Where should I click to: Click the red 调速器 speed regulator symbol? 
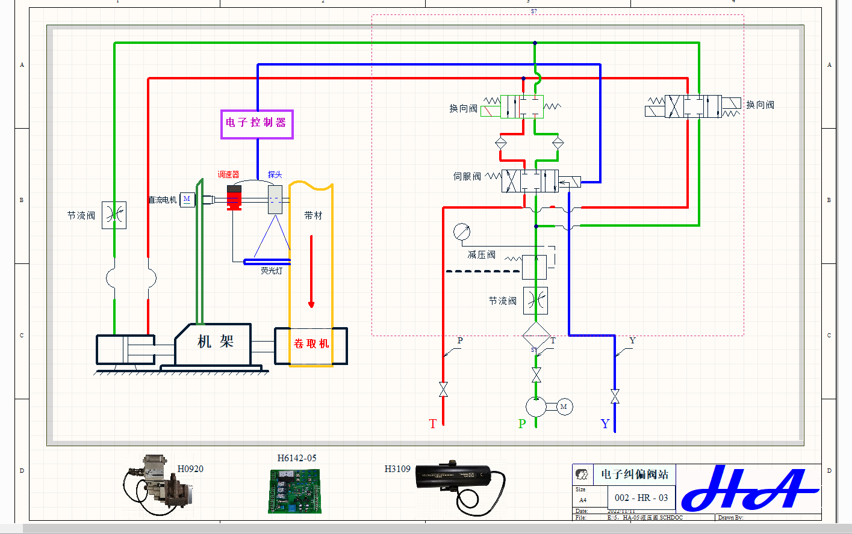click(234, 198)
